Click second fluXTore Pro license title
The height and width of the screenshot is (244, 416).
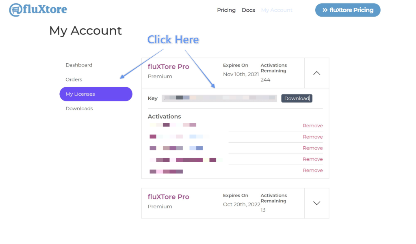click(168, 197)
